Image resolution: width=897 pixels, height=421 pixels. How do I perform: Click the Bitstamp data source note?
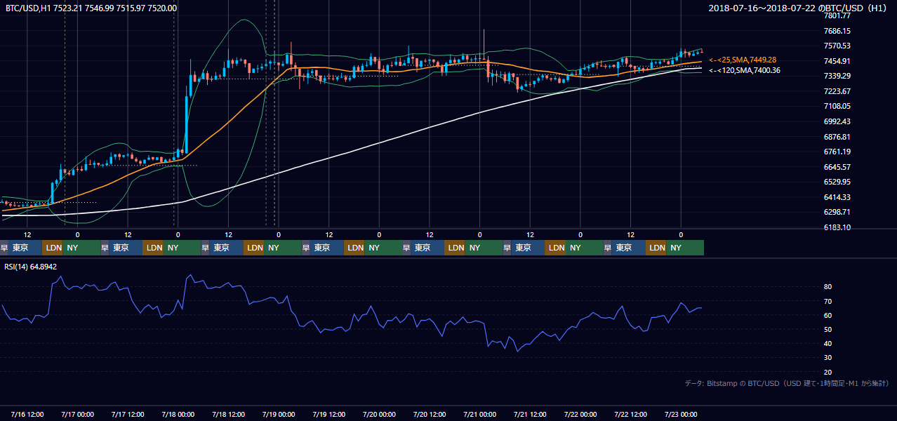point(787,383)
